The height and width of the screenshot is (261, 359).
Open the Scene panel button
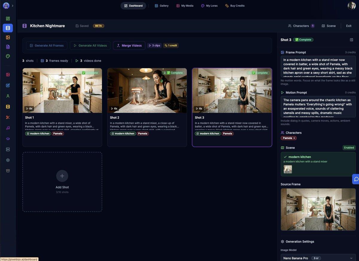click(328, 26)
